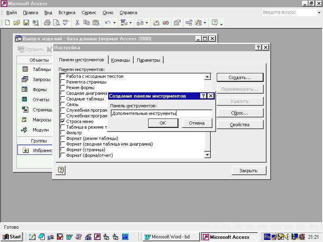Click the Analyze toolbar icon
This screenshot has height=242, width=323.
point(140,23)
